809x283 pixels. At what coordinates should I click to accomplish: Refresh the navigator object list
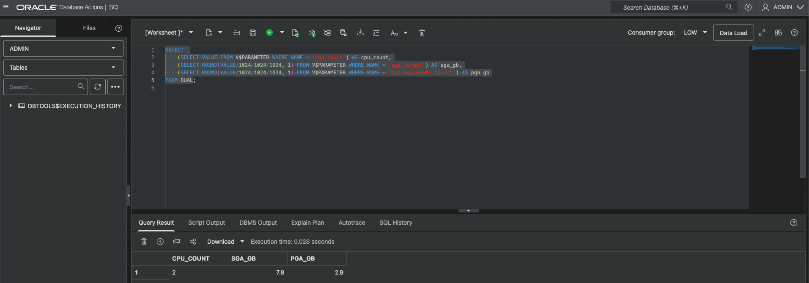click(x=98, y=87)
